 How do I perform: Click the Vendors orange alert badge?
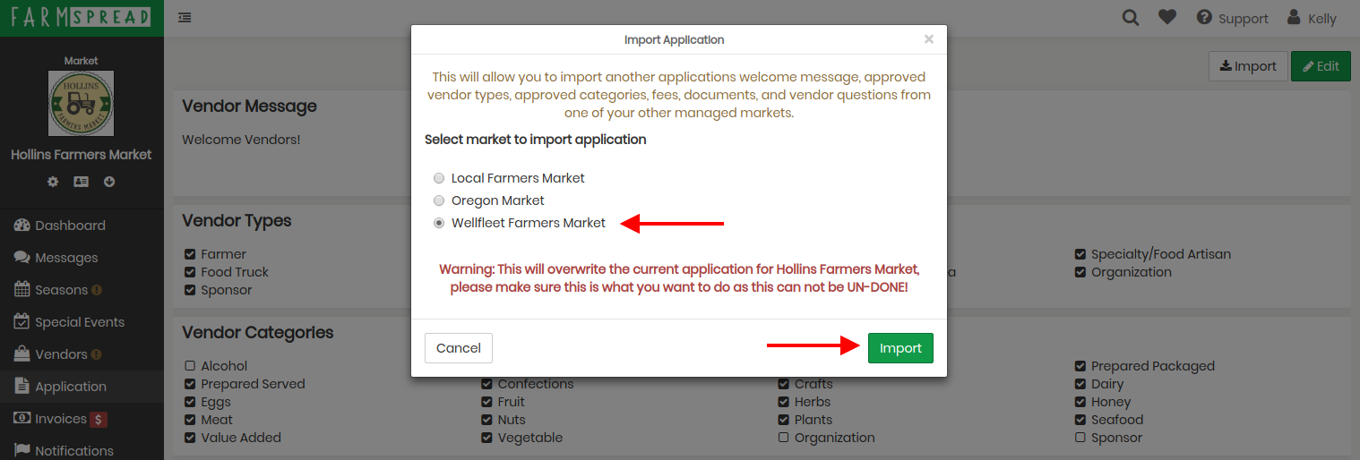pos(97,354)
